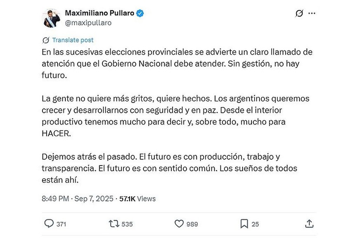Click the 535 reposts count

(127, 224)
